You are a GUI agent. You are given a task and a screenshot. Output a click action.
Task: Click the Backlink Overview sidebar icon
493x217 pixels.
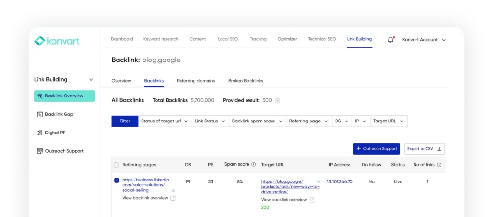point(39,96)
